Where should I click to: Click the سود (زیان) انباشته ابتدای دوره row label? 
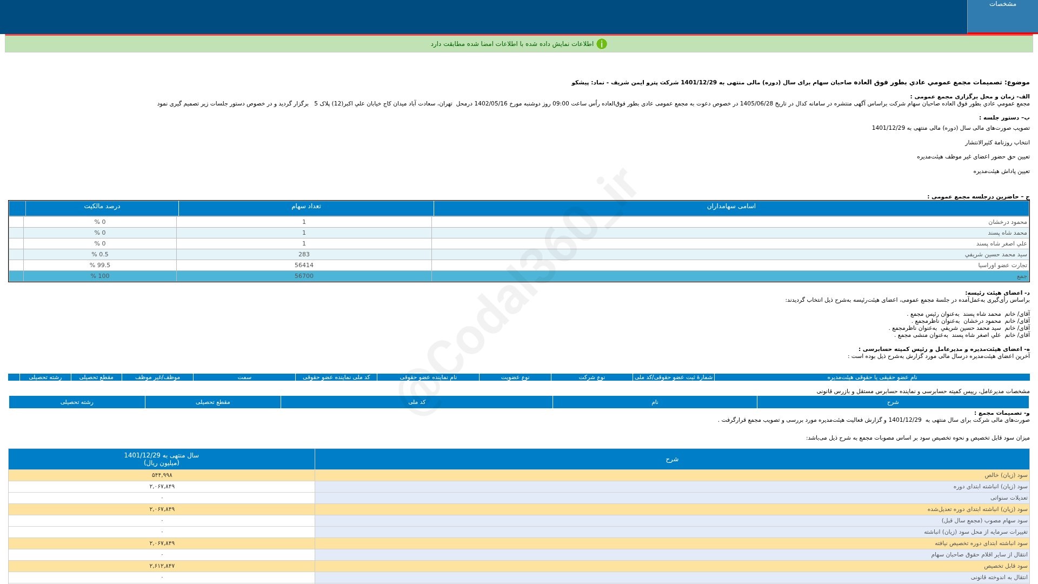pos(990,487)
